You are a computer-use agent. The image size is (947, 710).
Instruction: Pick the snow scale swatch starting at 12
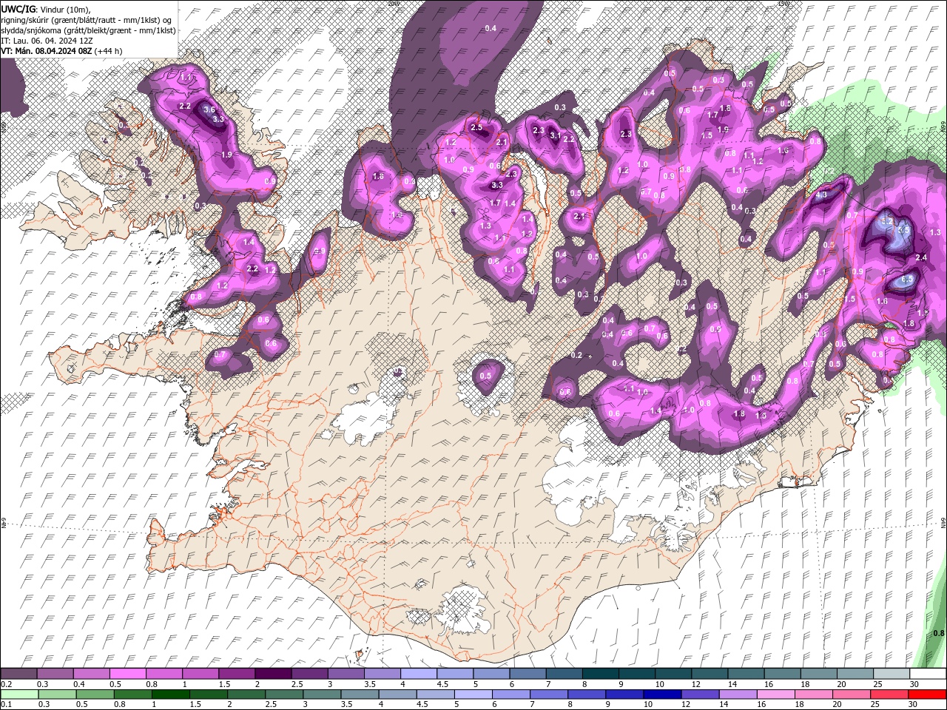click(710, 674)
